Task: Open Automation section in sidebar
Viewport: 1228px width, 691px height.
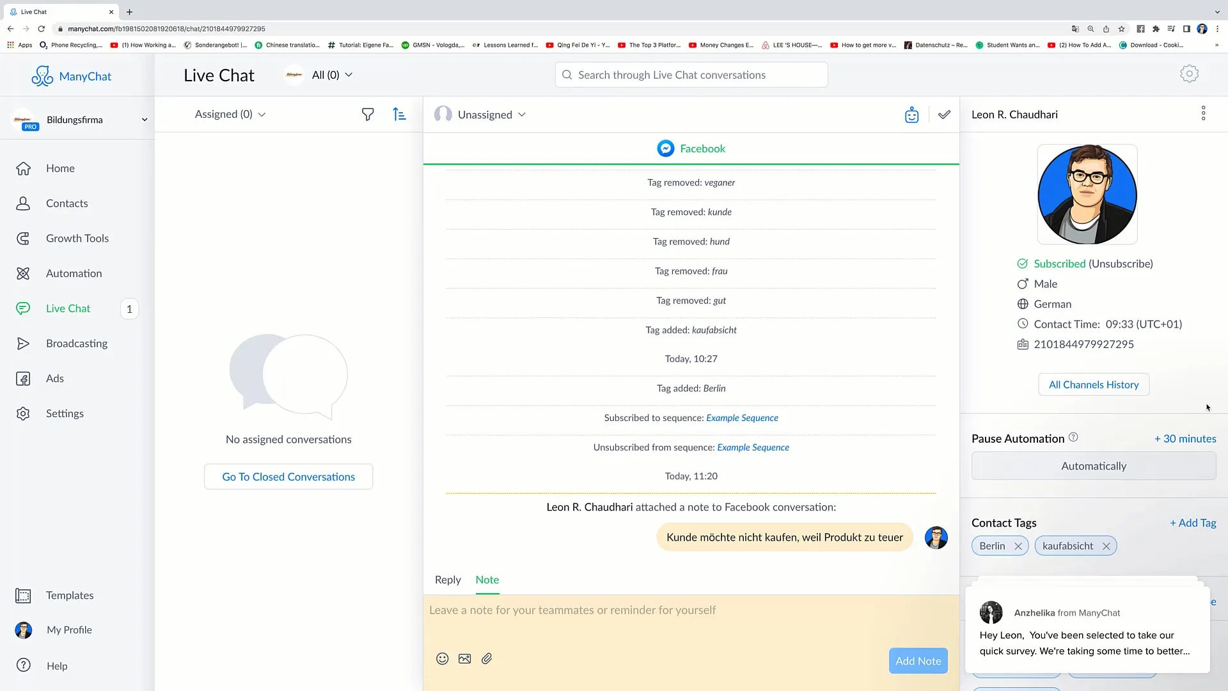Action: pos(74,273)
